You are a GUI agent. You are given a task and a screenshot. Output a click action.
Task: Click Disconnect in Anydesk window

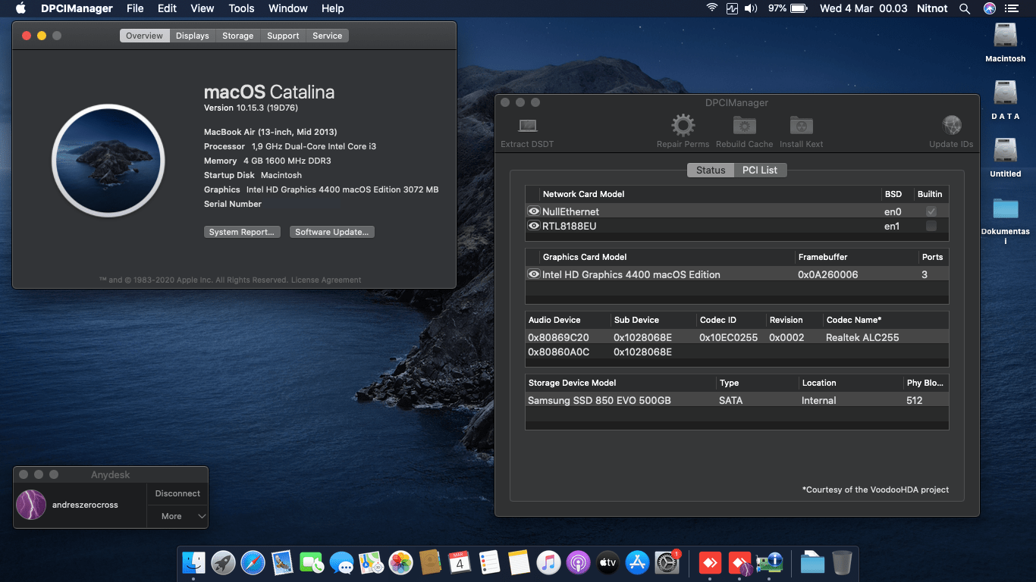[x=177, y=493]
